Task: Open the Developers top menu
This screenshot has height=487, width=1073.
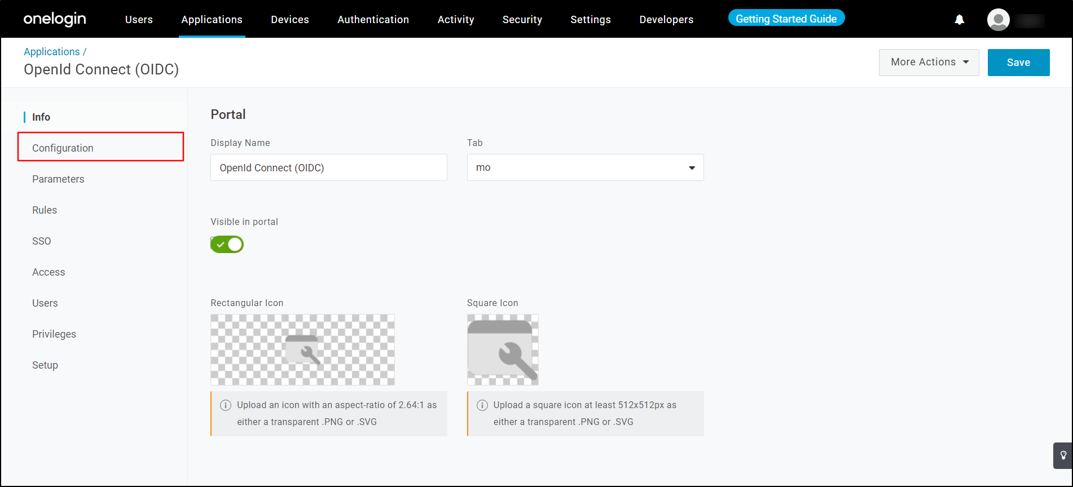Action: pos(666,20)
